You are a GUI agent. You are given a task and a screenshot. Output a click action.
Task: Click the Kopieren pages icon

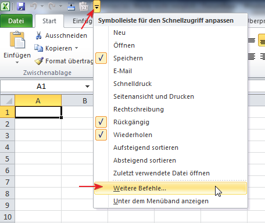point(38,48)
